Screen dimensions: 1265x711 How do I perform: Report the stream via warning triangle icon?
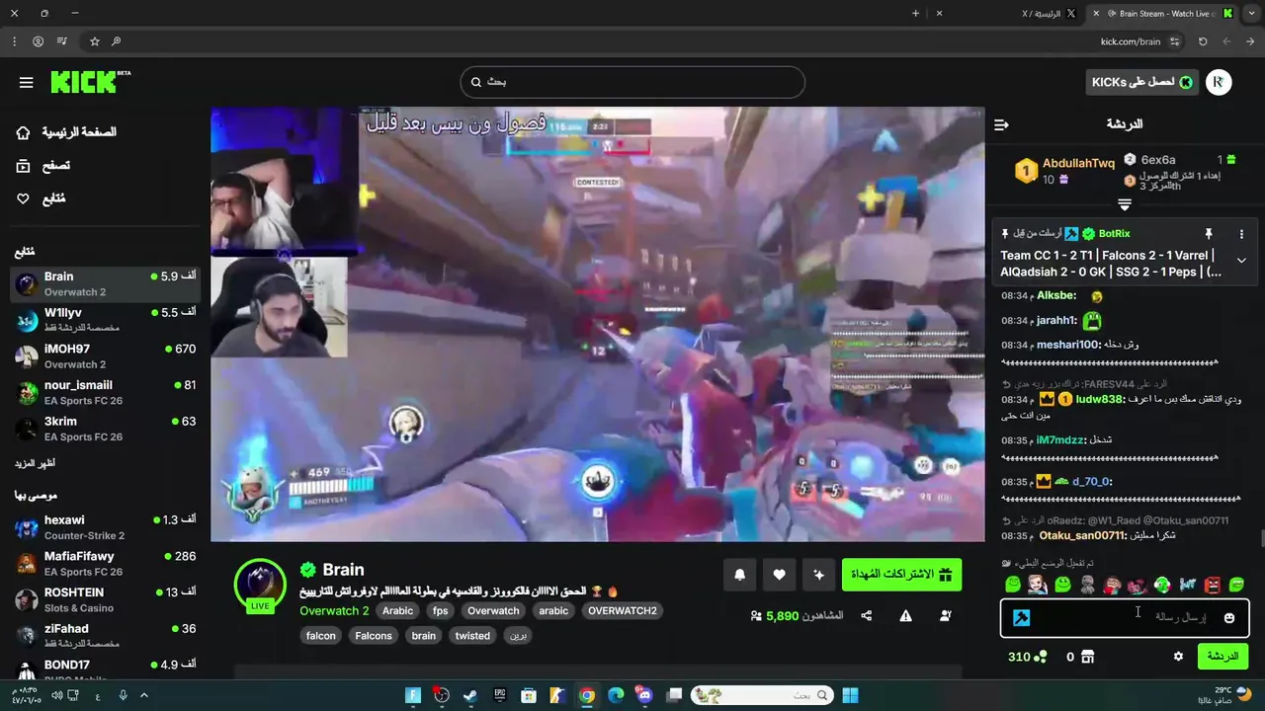click(906, 616)
